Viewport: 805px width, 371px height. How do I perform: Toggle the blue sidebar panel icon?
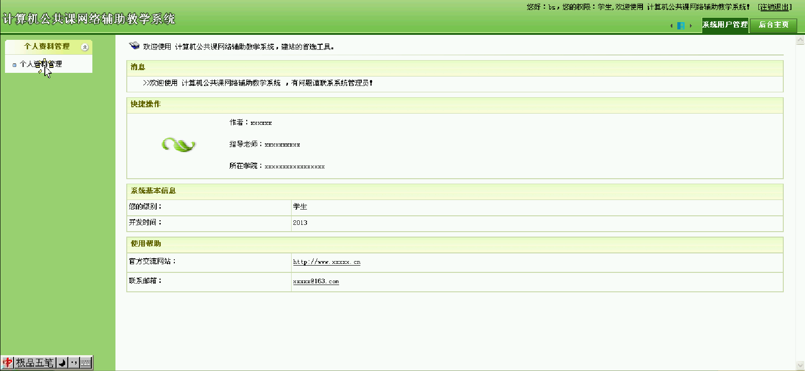pos(680,26)
